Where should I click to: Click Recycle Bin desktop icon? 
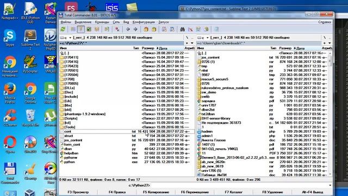(30, 118)
